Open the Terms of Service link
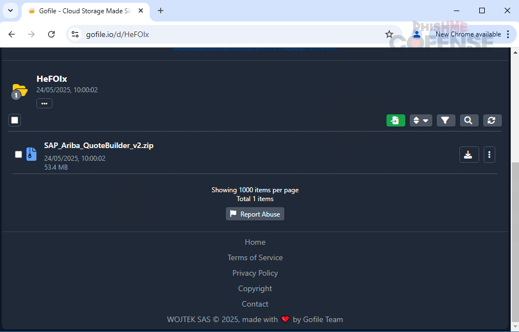Image resolution: width=519 pixels, height=332 pixels. tap(255, 257)
